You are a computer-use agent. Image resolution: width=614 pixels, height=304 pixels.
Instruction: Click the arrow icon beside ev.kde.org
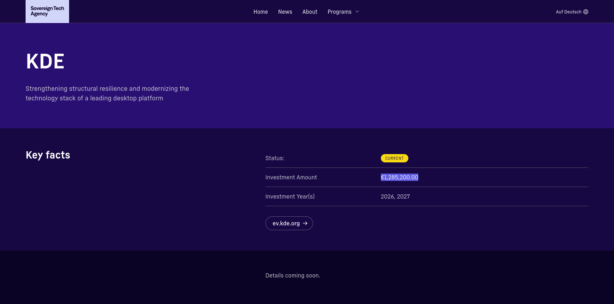[305, 223]
